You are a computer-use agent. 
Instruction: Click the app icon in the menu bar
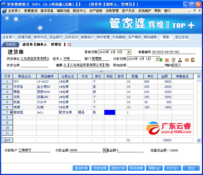[4, 11]
